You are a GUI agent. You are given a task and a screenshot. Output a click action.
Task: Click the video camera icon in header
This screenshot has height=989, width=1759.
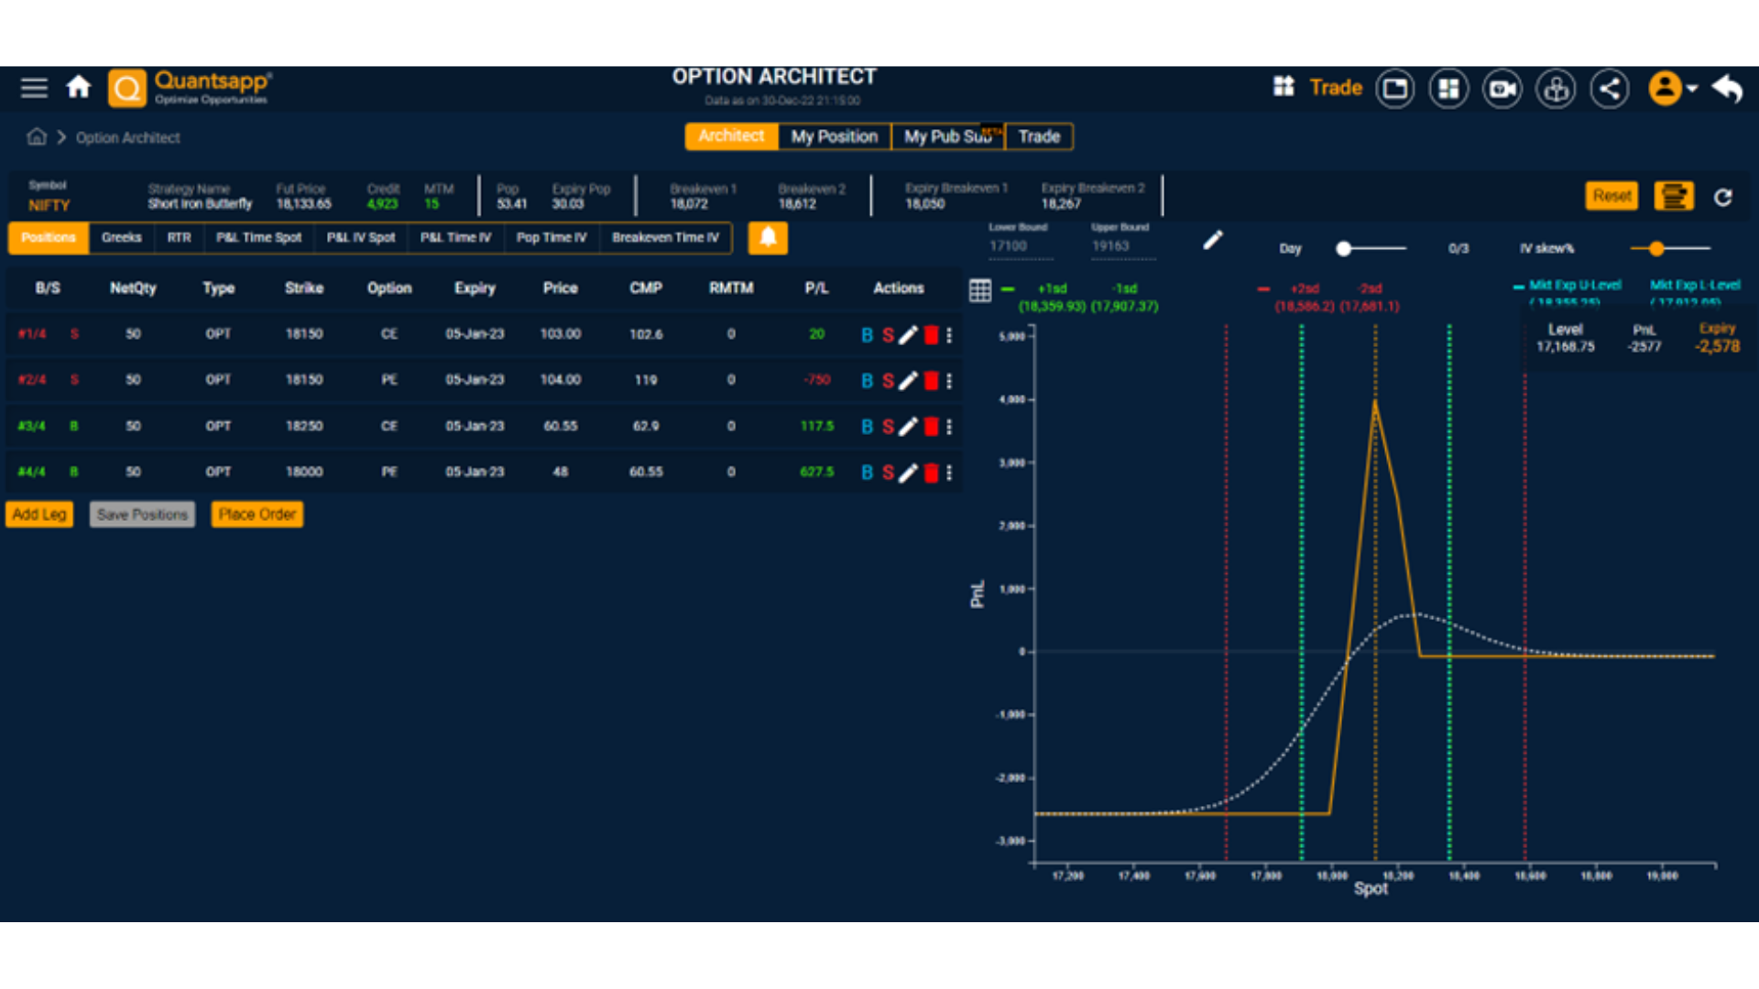[1502, 89]
